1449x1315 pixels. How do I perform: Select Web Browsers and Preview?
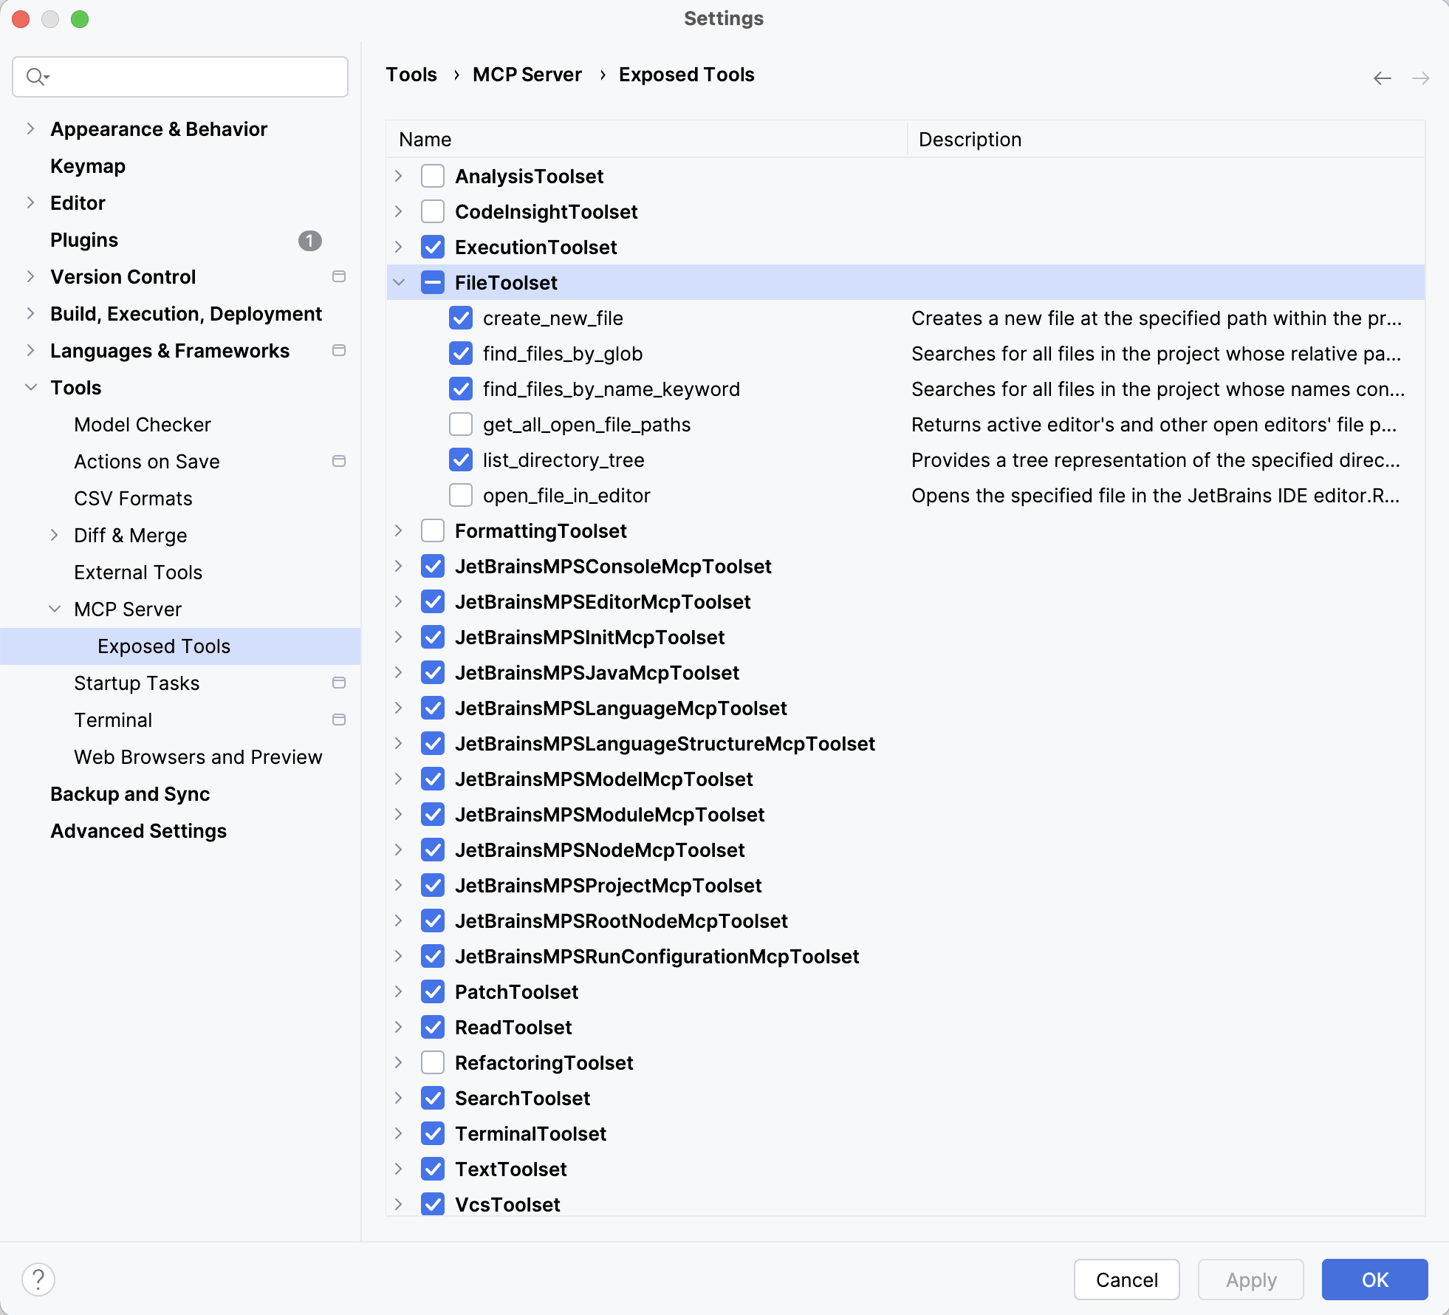point(198,757)
